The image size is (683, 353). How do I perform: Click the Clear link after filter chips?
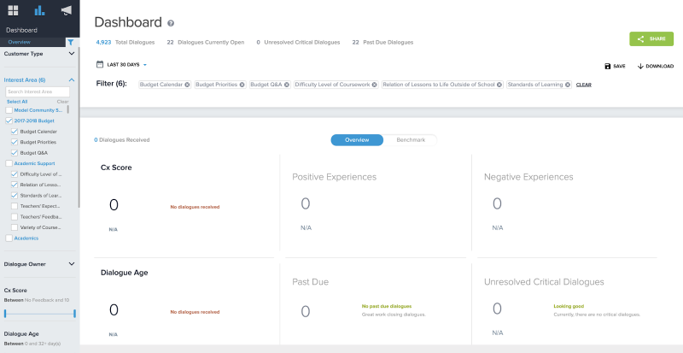584,85
